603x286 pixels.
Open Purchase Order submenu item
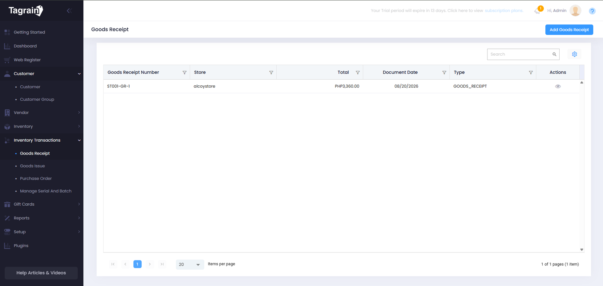click(x=36, y=179)
